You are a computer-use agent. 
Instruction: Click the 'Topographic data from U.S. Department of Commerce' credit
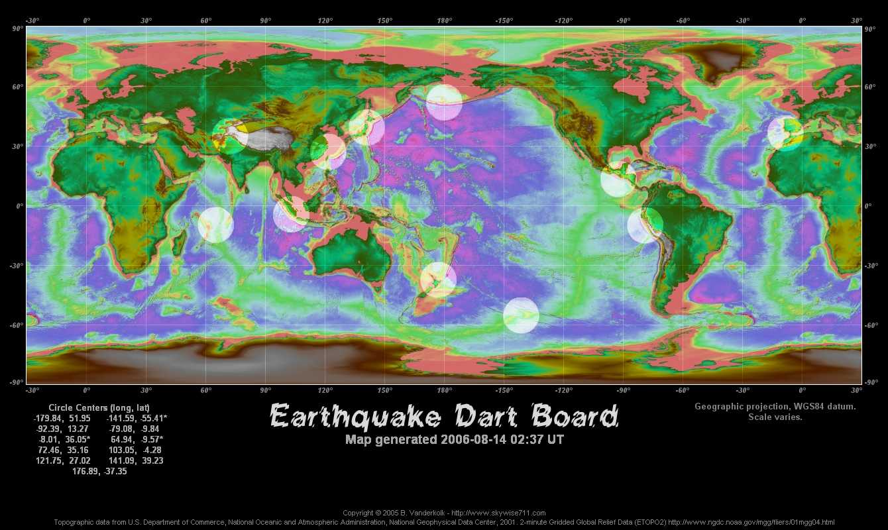(140, 522)
